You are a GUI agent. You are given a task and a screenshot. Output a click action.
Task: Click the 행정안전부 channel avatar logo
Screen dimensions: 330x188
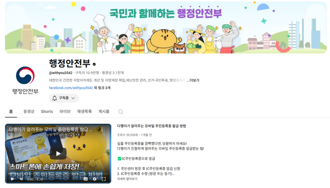25,80
